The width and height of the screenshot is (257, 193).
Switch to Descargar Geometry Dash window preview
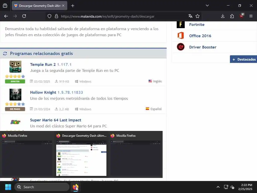[x=81, y=155]
